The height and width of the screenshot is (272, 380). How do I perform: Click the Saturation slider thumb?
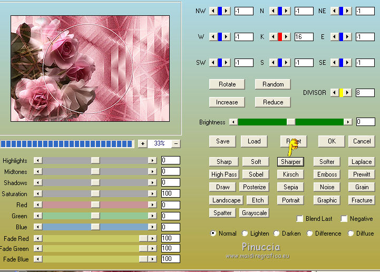pos(95,193)
